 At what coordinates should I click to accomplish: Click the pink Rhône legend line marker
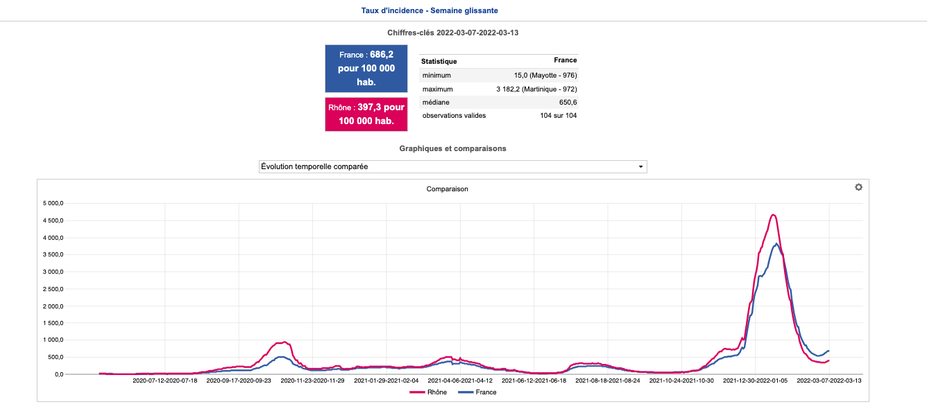[416, 392]
